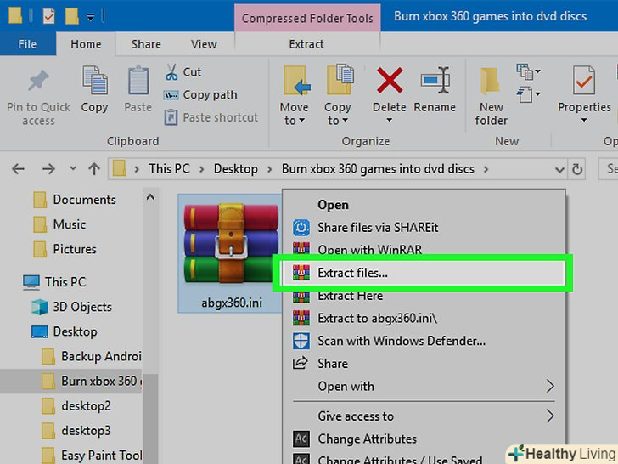The image size is (618, 464).
Task: Click the Refresh address bar icon
Action: pyautogui.click(x=577, y=169)
